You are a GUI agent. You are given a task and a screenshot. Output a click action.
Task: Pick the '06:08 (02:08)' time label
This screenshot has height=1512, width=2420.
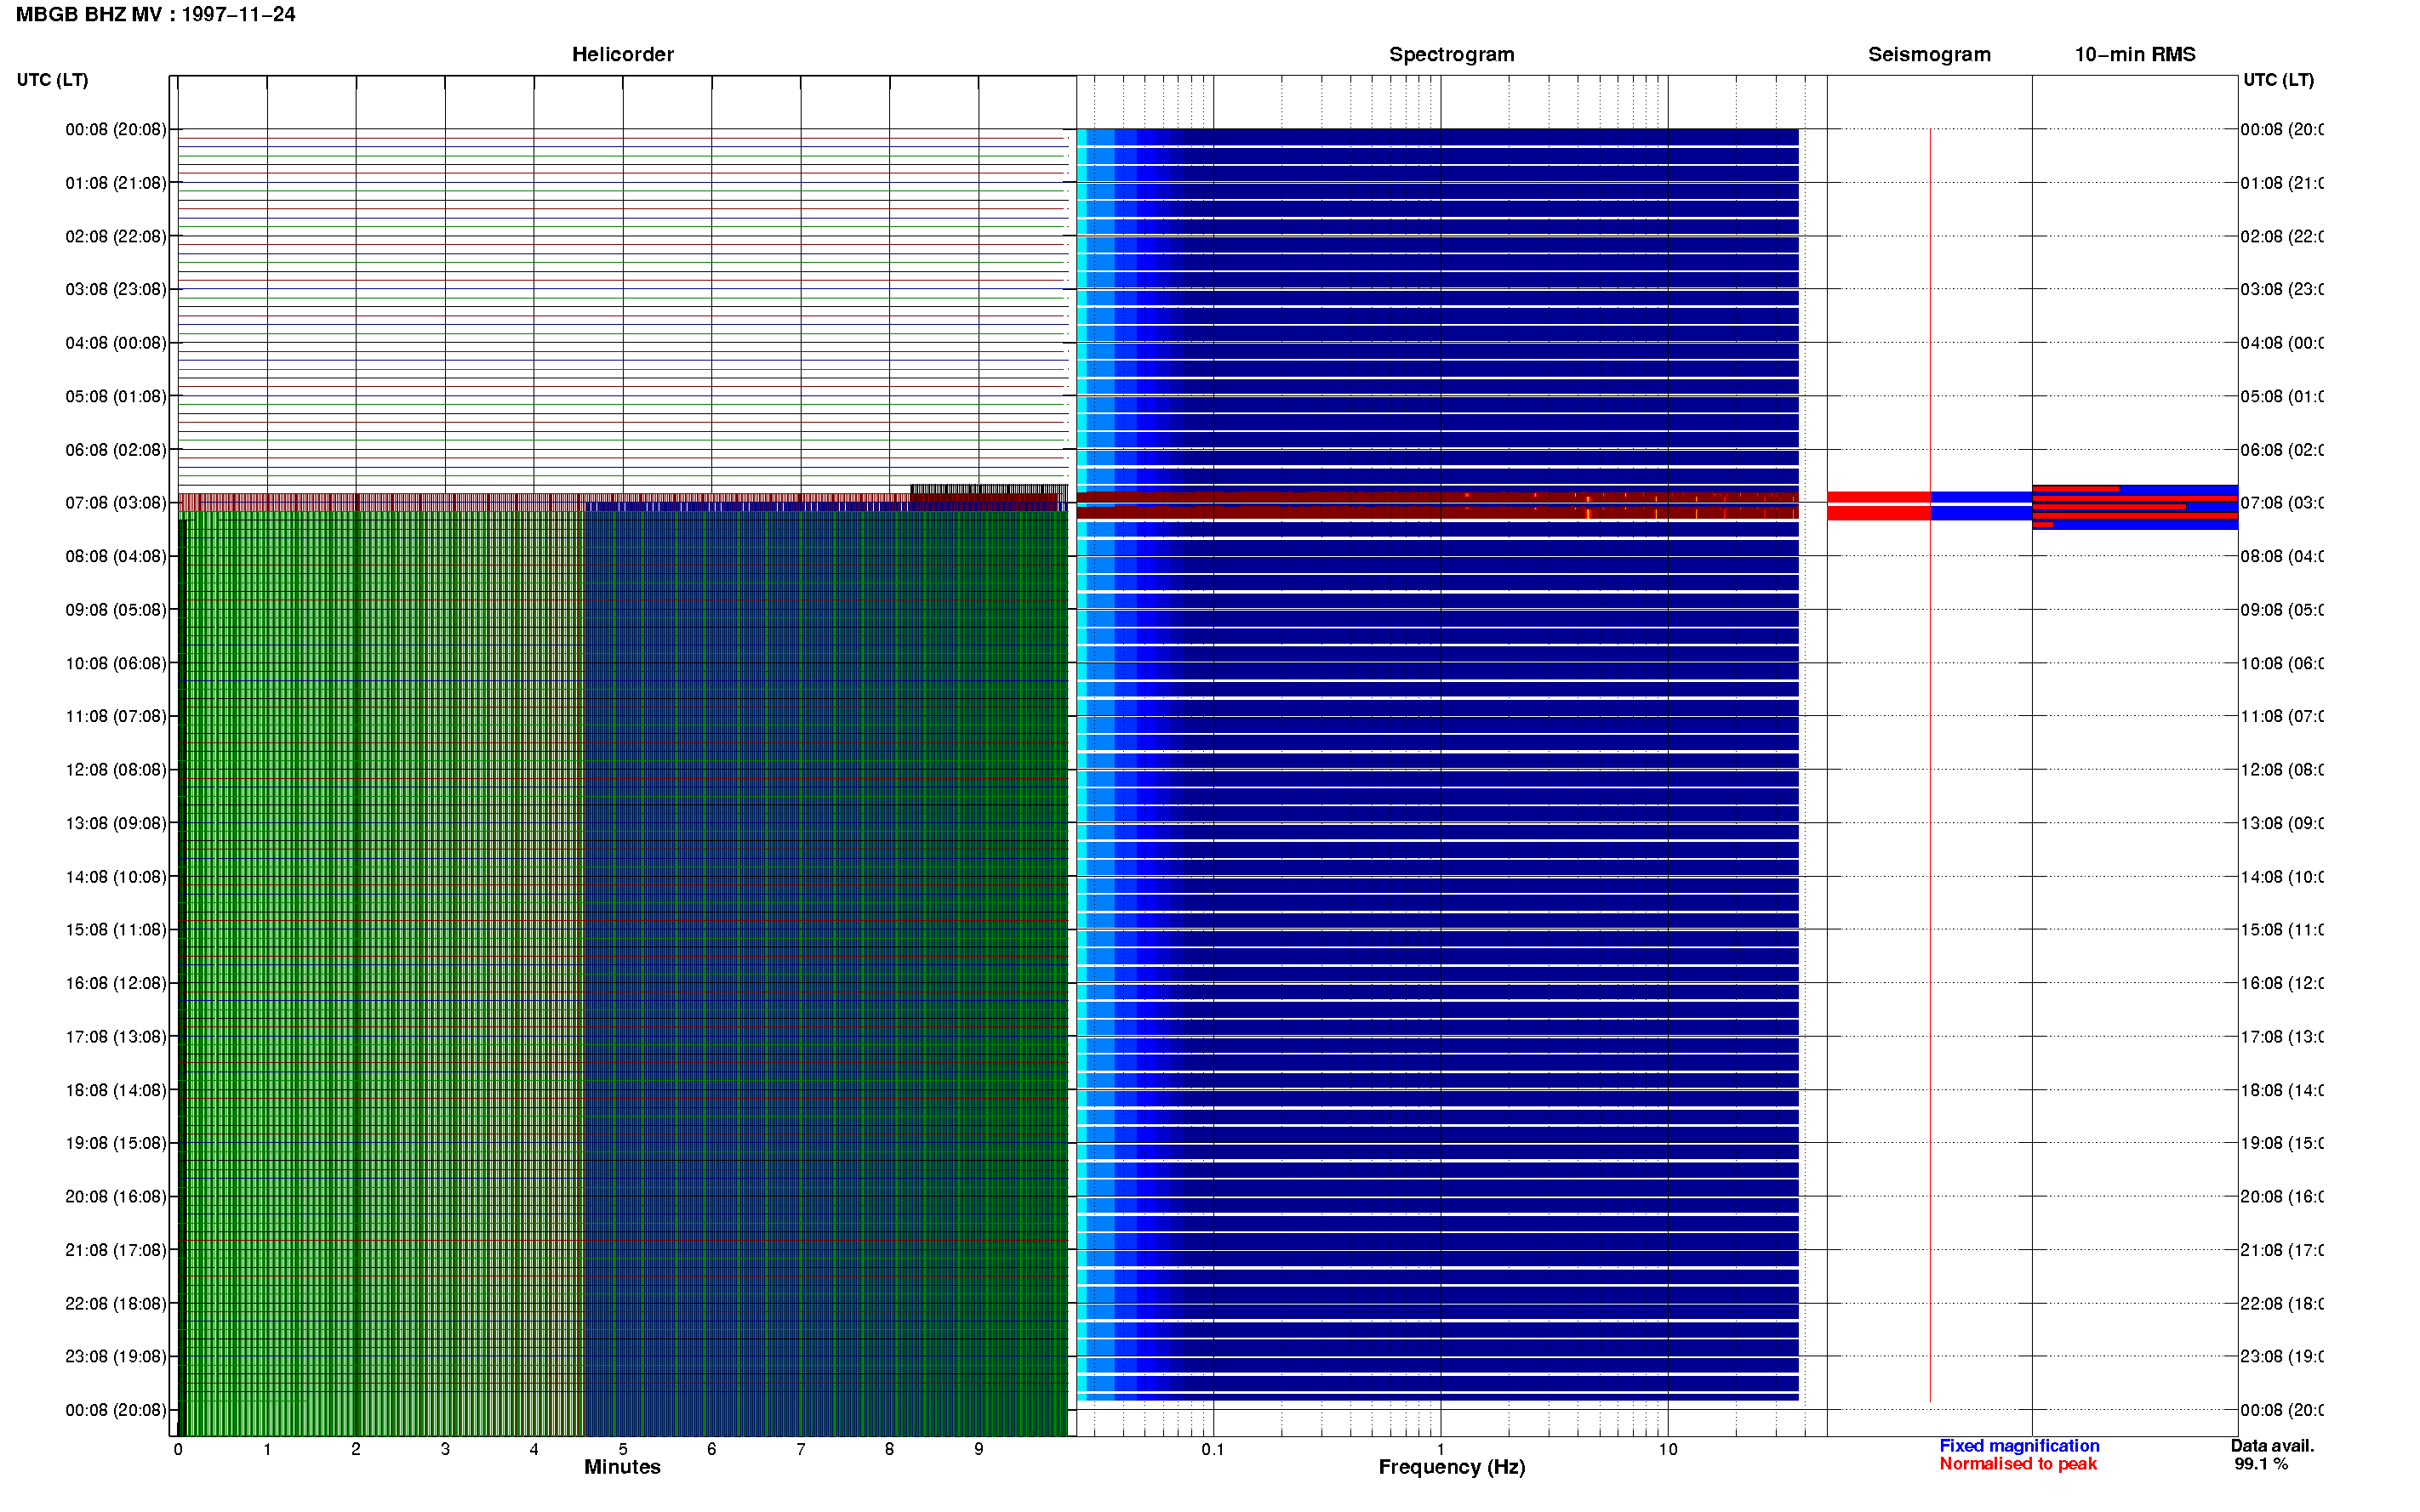point(116,450)
